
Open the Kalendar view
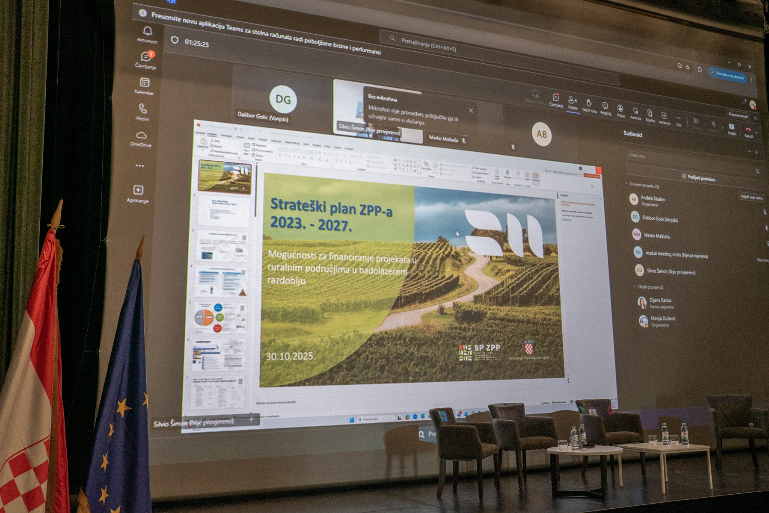(x=144, y=85)
